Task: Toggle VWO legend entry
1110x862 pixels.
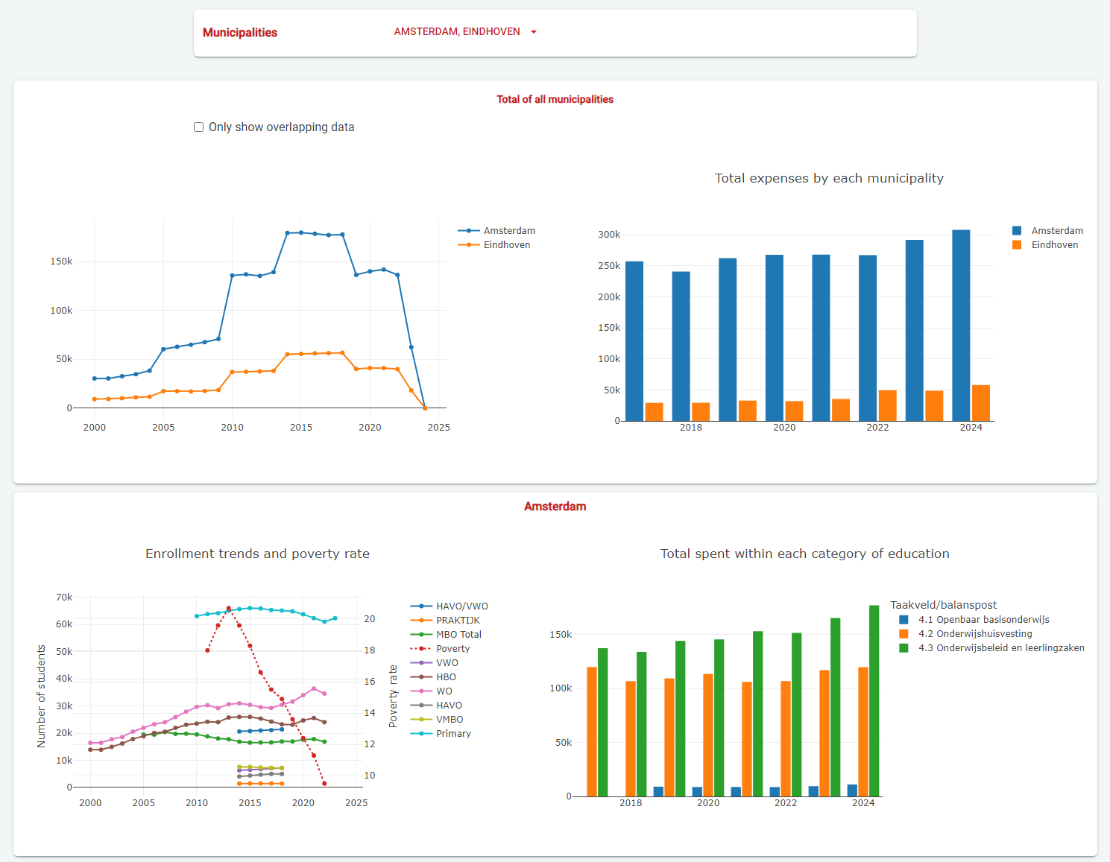Action: coord(447,663)
